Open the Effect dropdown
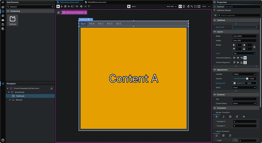This screenshot has height=143, width=262. (x=245, y=88)
